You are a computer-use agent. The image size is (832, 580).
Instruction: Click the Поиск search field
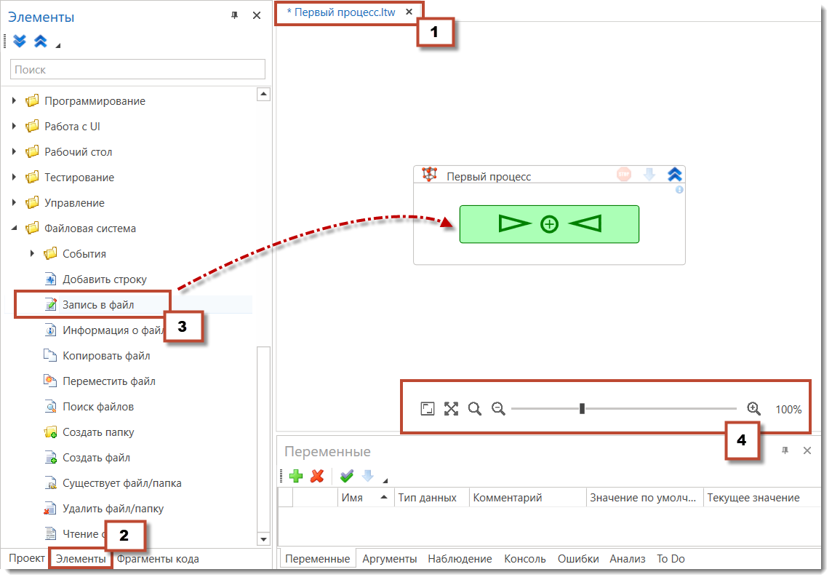click(x=137, y=70)
